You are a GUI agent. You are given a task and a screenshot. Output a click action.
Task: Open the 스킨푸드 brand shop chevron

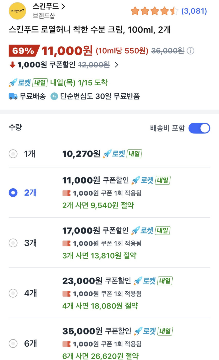63,6
